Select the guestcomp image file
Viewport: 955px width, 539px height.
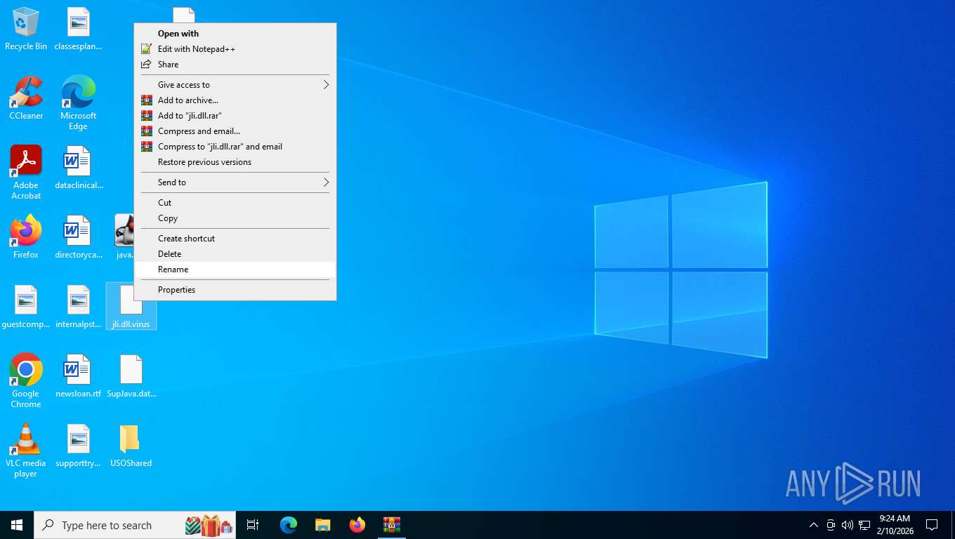point(26,307)
